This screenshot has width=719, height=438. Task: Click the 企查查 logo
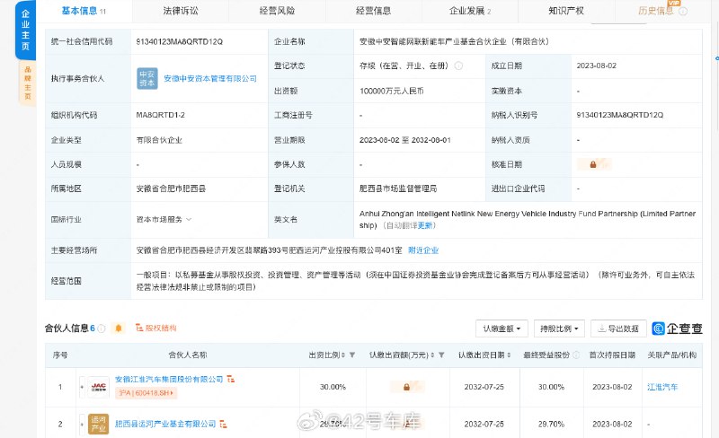click(678, 328)
